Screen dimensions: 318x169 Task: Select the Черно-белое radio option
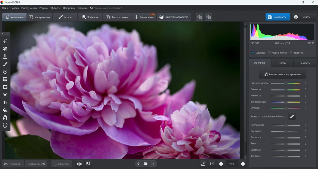click(x=270, y=53)
